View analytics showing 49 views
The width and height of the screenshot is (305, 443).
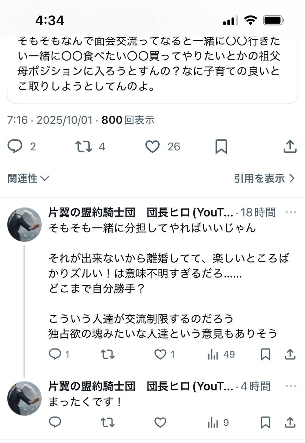coord(213,355)
